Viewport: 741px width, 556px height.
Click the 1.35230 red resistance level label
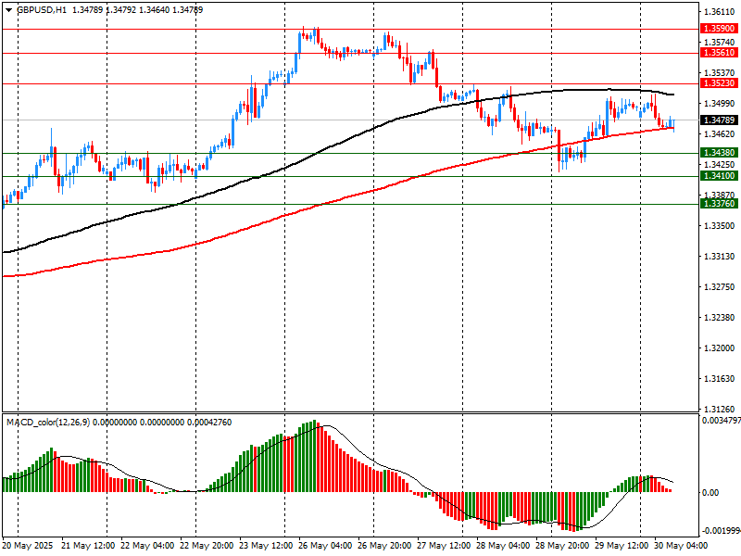(x=719, y=84)
